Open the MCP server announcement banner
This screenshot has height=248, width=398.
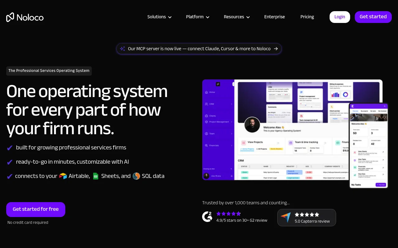pyautogui.click(x=199, y=49)
